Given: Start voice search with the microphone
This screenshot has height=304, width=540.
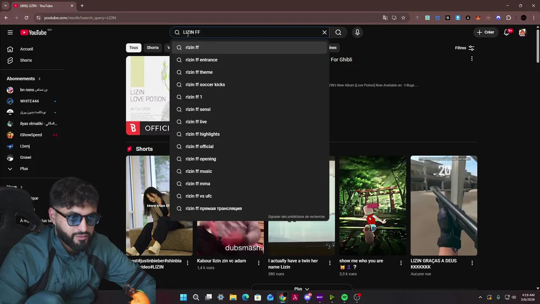Looking at the screenshot, I should tap(357, 32).
